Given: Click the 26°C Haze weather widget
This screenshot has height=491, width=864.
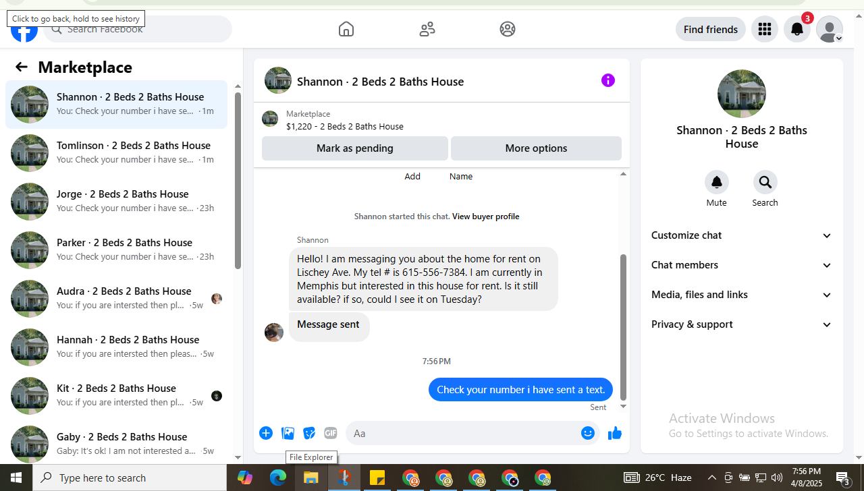Looking at the screenshot, I should pyautogui.click(x=658, y=478).
